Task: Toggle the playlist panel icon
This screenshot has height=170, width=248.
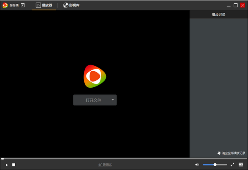Action: click(241, 165)
